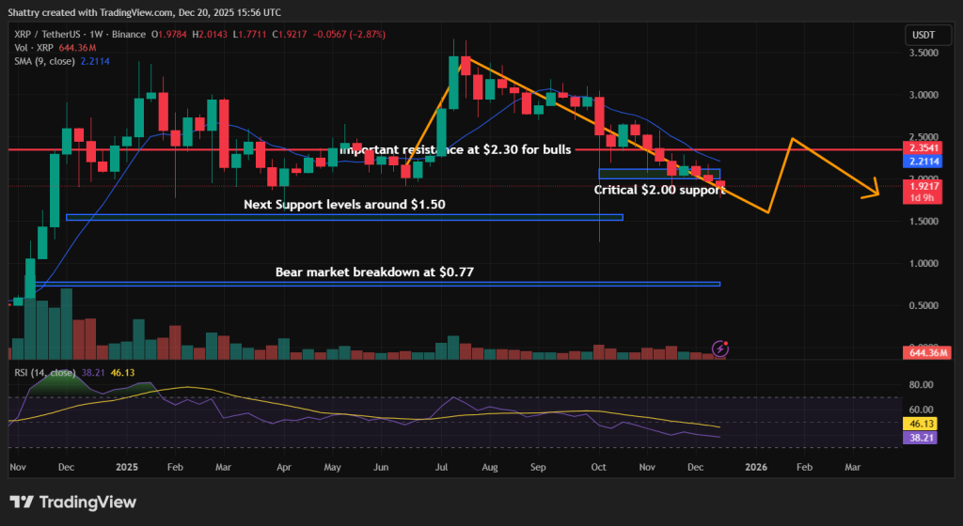This screenshot has height=526, width=963.
Task: Select the Vol · XRP indicator legend
Action: point(33,48)
